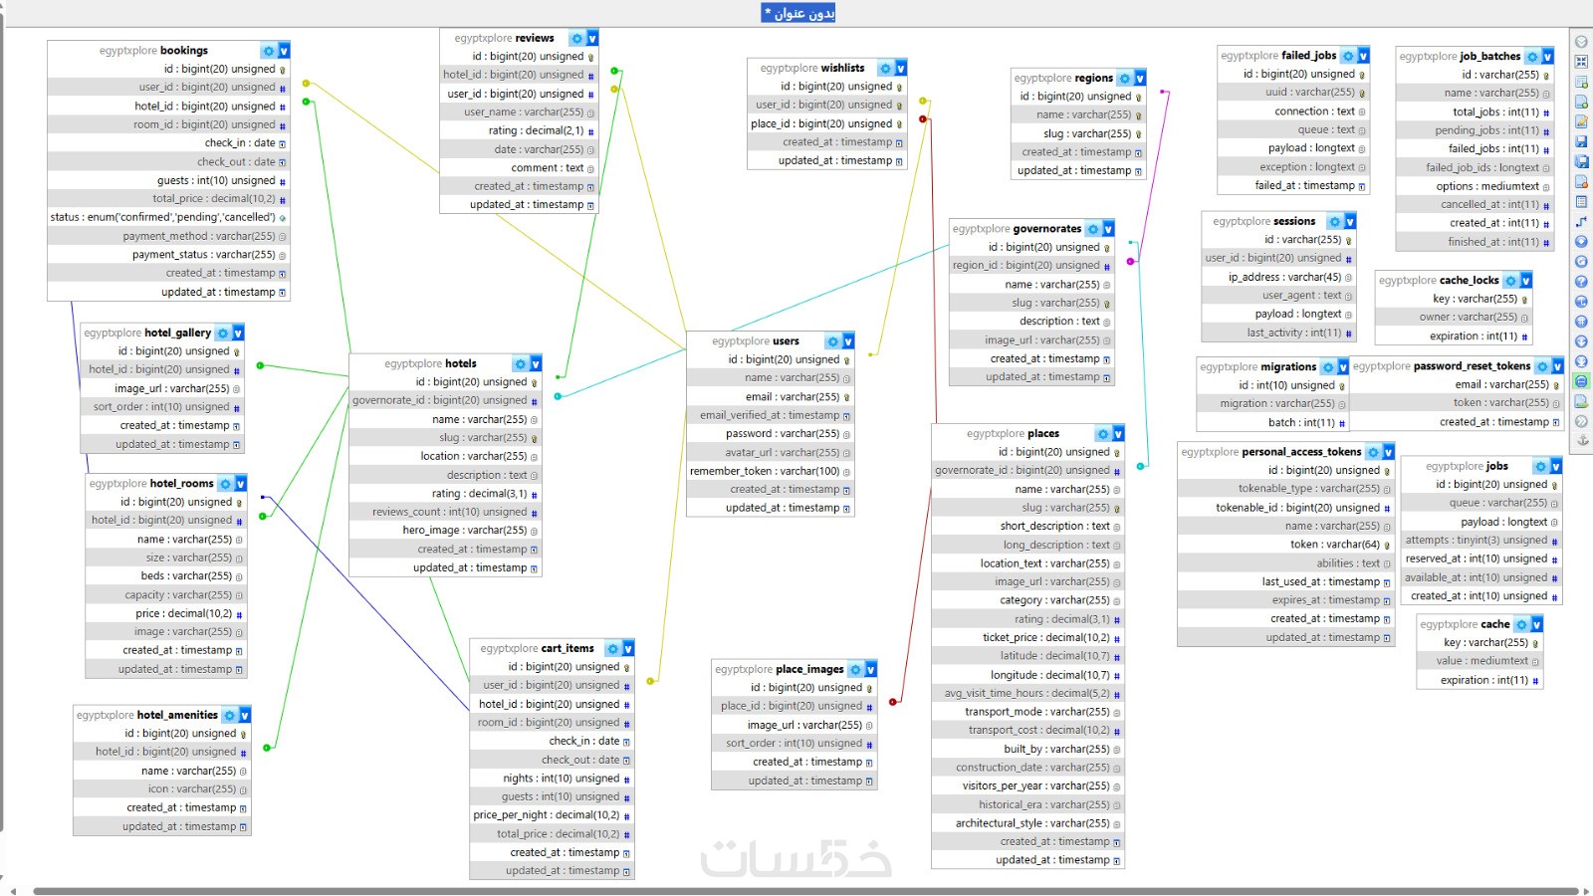The height and width of the screenshot is (896, 1593).
Task: Click the 'egyptxplore password_reset_tokens' table title
Action: pyautogui.click(x=1442, y=366)
